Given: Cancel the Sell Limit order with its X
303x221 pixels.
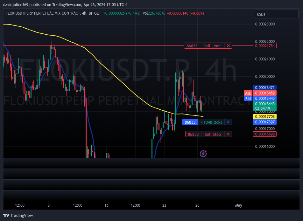Looking at the screenshot, I should point(228,46).
